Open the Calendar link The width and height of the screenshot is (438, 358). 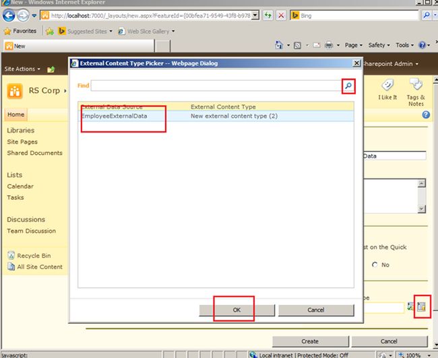[20, 186]
